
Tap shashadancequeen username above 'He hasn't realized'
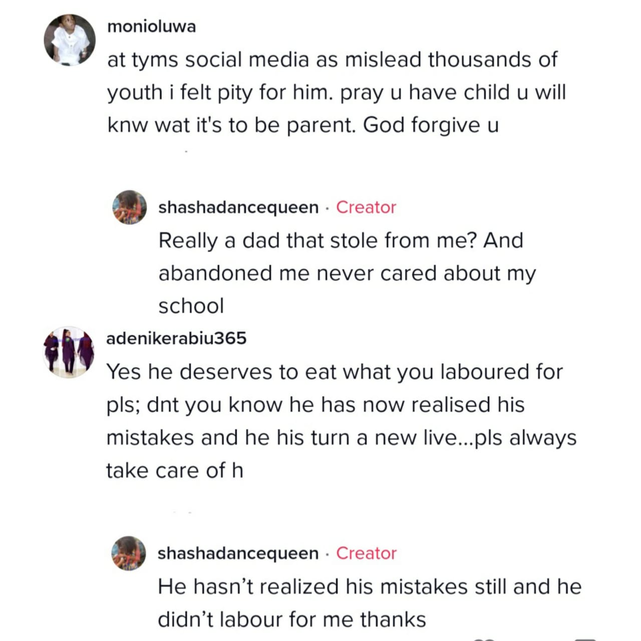(238, 553)
